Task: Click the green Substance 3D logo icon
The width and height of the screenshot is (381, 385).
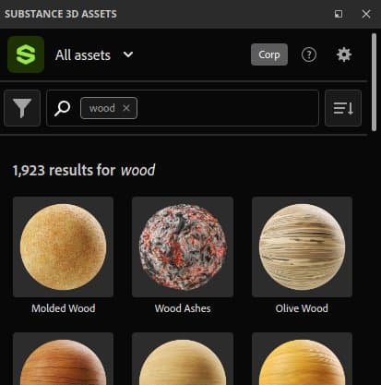Action: click(x=26, y=54)
